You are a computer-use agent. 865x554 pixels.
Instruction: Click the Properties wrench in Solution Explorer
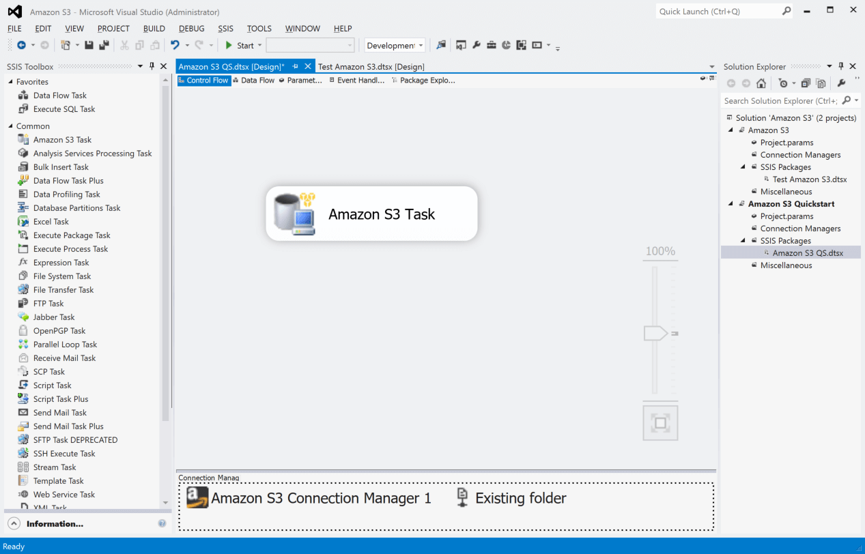(x=842, y=83)
